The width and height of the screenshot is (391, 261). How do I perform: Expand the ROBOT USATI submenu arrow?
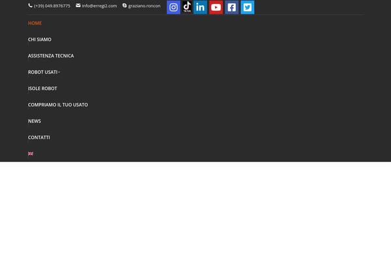(x=59, y=72)
